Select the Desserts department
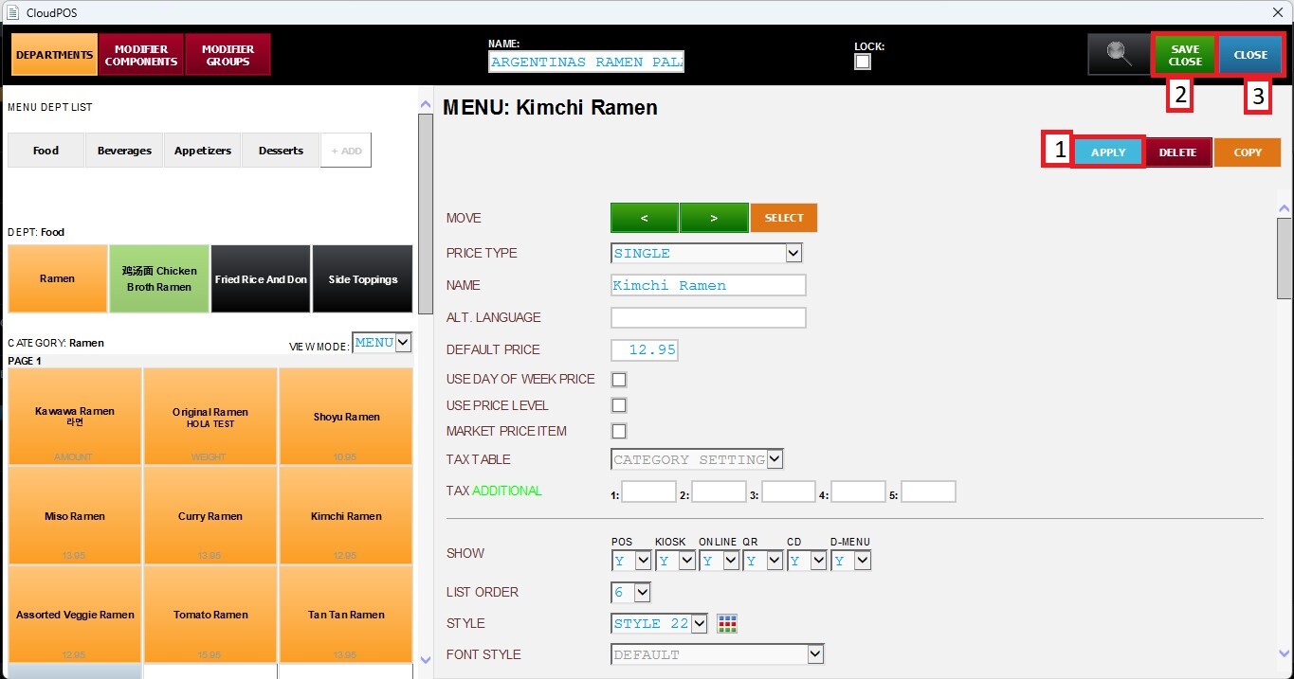 point(281,151)
